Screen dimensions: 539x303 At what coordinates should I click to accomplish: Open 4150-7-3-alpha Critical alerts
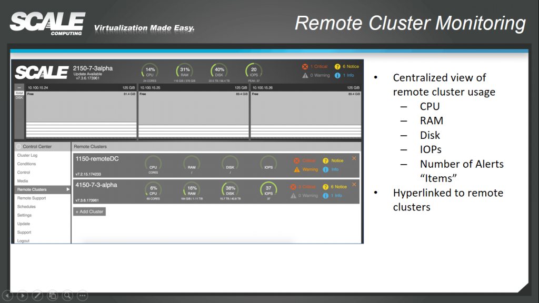303,187
